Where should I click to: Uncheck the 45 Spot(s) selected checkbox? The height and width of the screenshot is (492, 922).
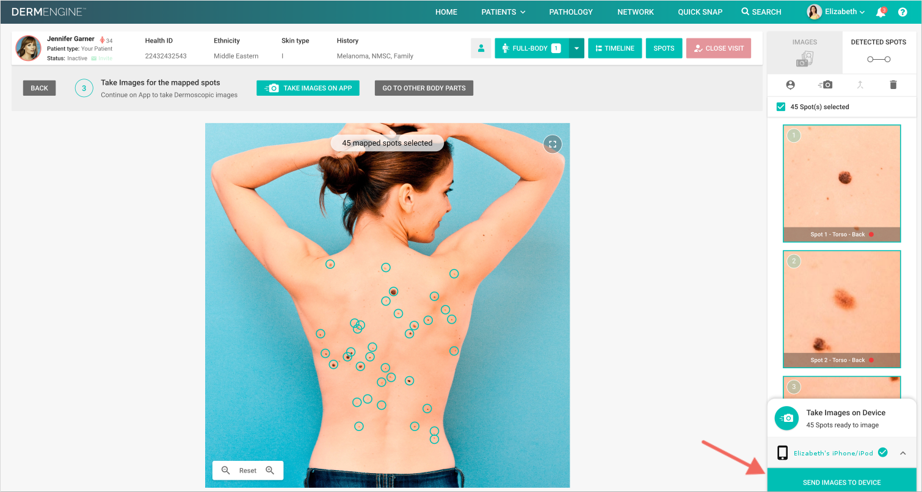click(780, 107)
